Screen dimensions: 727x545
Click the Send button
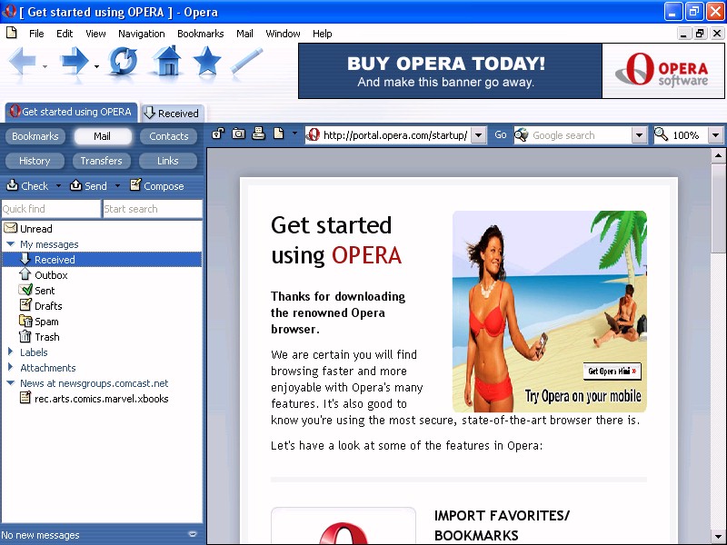(88, 186)
